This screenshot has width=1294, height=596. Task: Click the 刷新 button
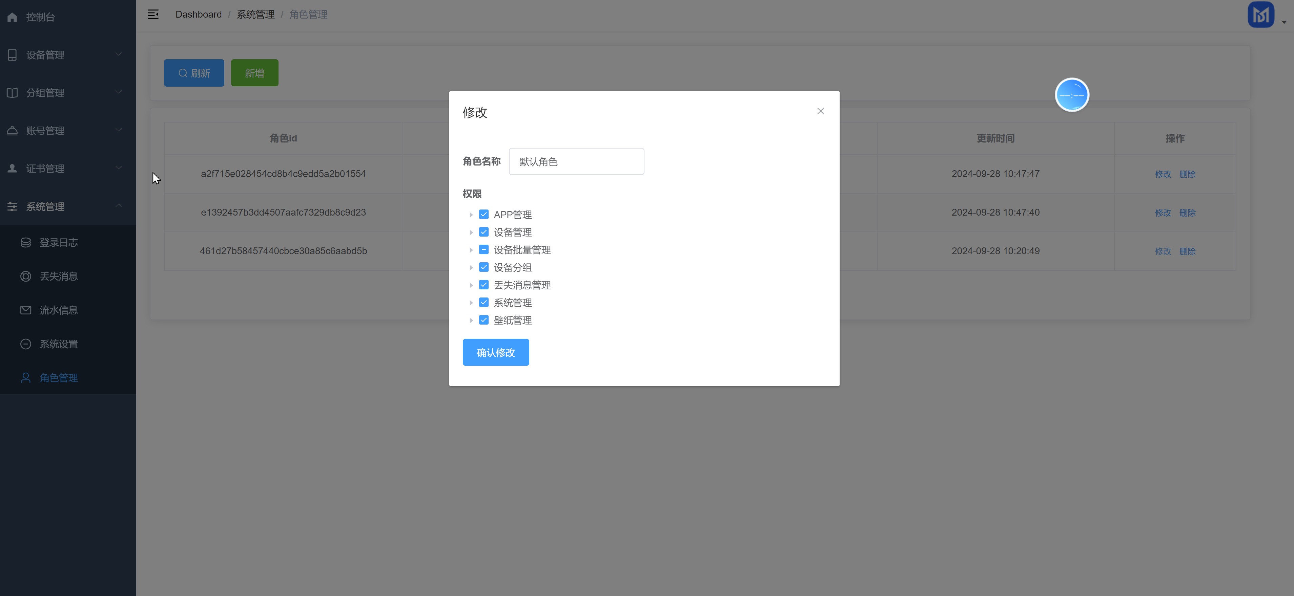(x=194, y=73)
